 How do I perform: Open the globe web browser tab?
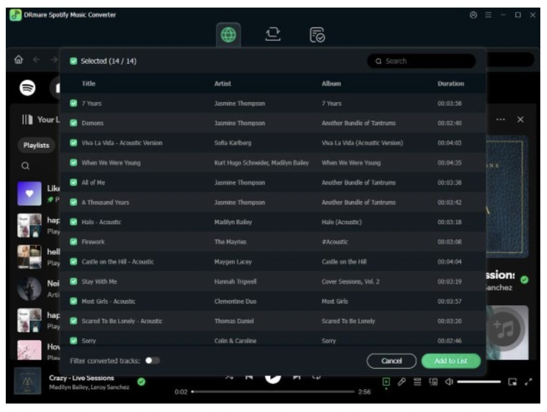click(229, 35)
